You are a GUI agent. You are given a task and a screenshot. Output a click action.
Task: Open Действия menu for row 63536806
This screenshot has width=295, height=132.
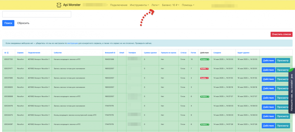click(x=268, y=98)
